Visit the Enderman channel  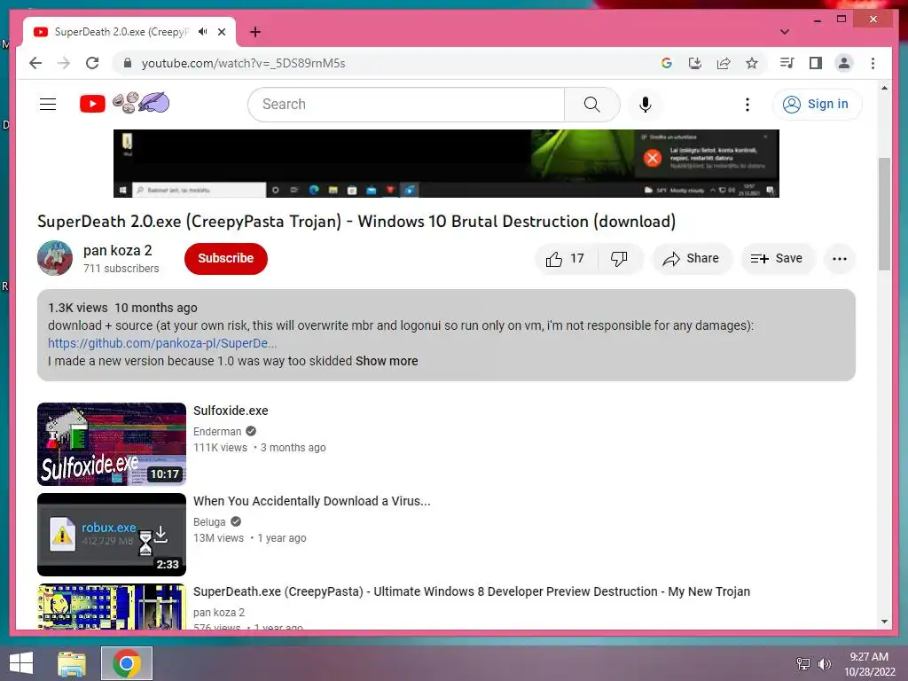pos(217,432)
